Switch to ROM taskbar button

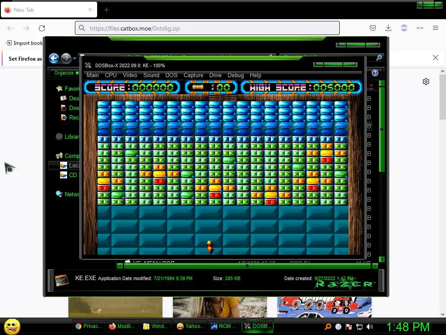tap(224, 326)
